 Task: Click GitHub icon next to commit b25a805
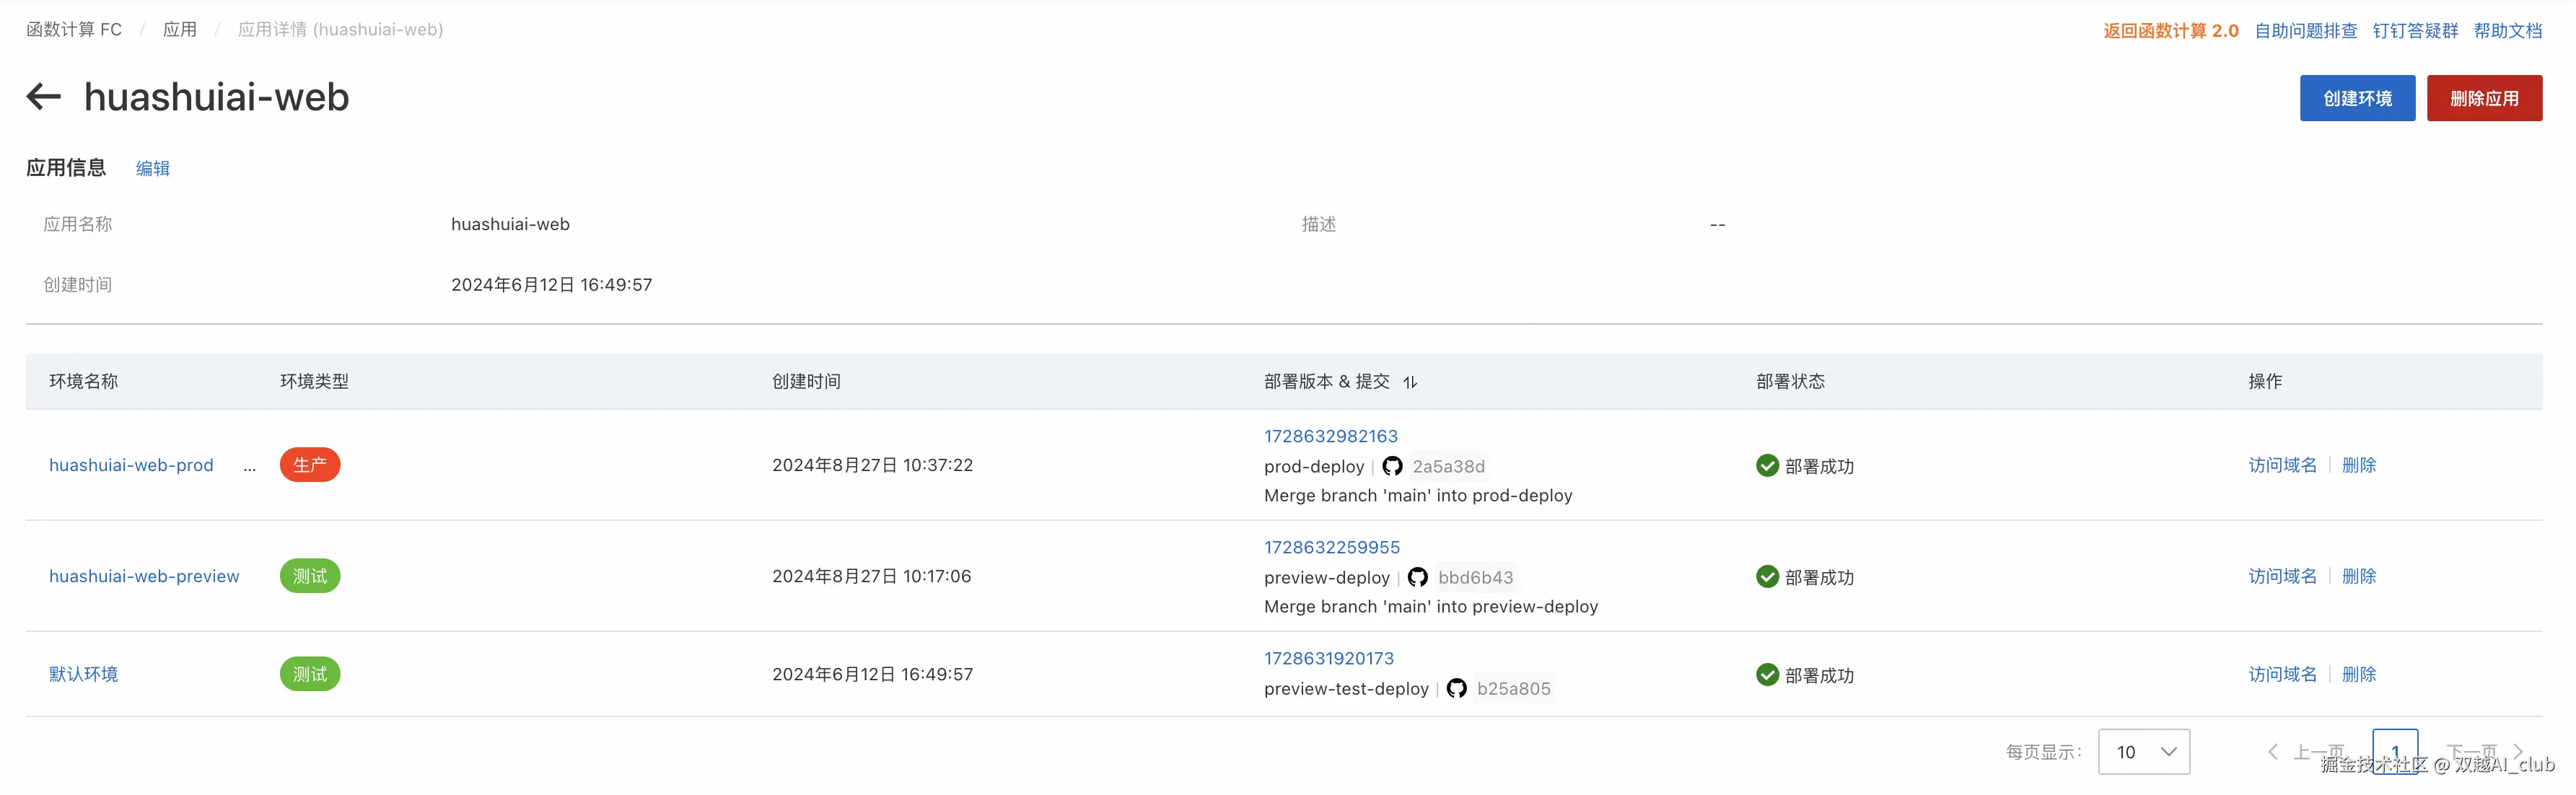(x=1456, y=688)
